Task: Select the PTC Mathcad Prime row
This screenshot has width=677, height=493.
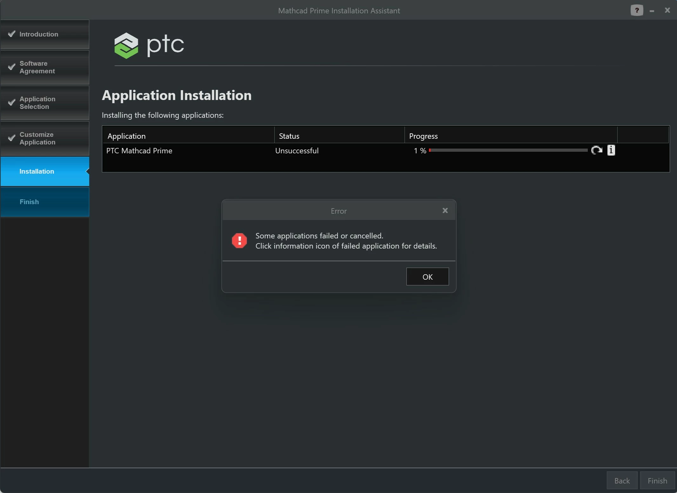Action: coord(139,151)
